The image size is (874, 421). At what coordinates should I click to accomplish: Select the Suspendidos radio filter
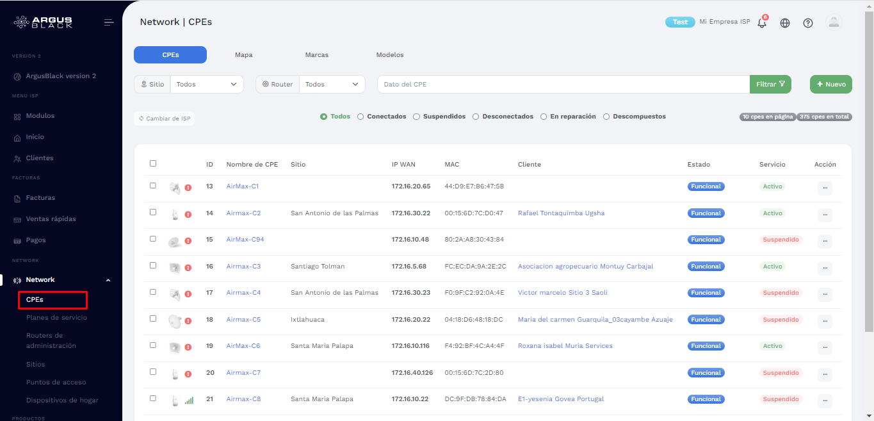click(416, 117)
